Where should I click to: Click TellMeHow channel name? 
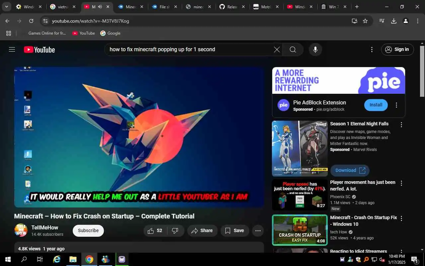[x=45, y=227]
